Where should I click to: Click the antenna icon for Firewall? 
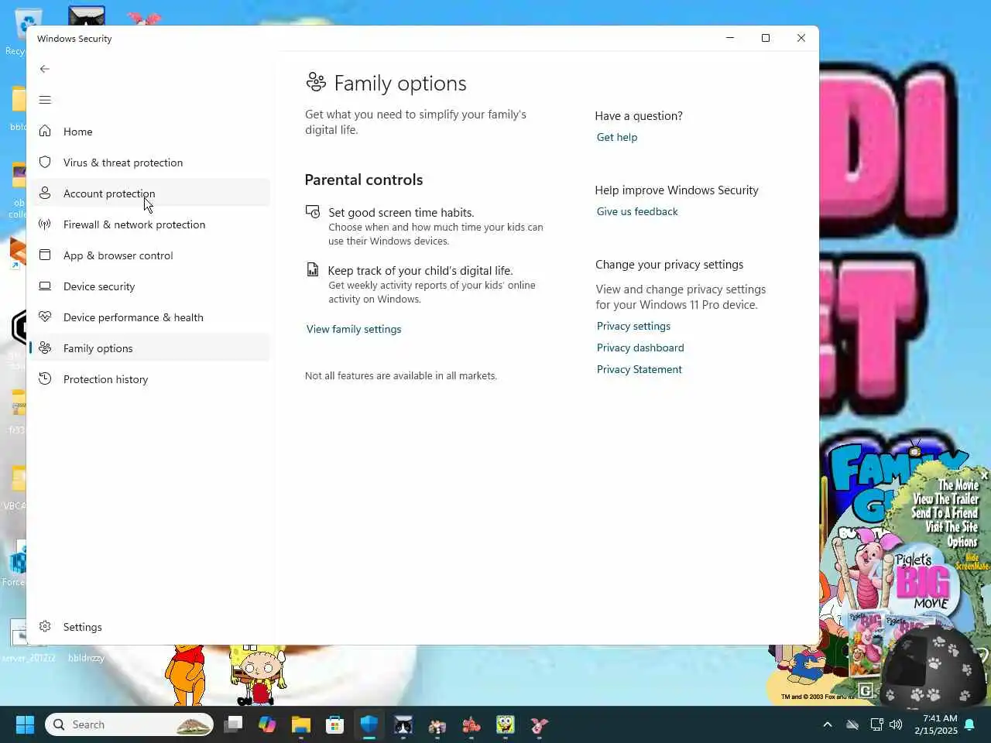pos(45,224)
